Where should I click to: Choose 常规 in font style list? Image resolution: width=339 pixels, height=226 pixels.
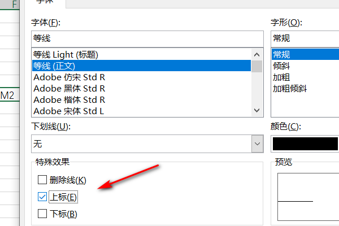click(305, 54)
